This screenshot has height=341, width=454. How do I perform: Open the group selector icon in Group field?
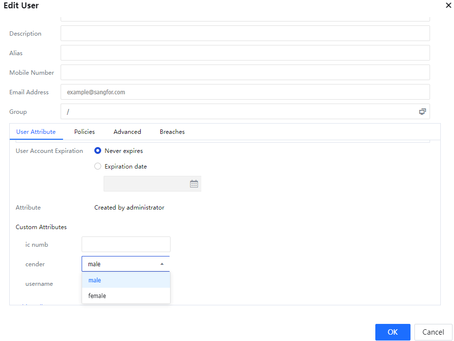pyautogui.click(x=422, y=111)
